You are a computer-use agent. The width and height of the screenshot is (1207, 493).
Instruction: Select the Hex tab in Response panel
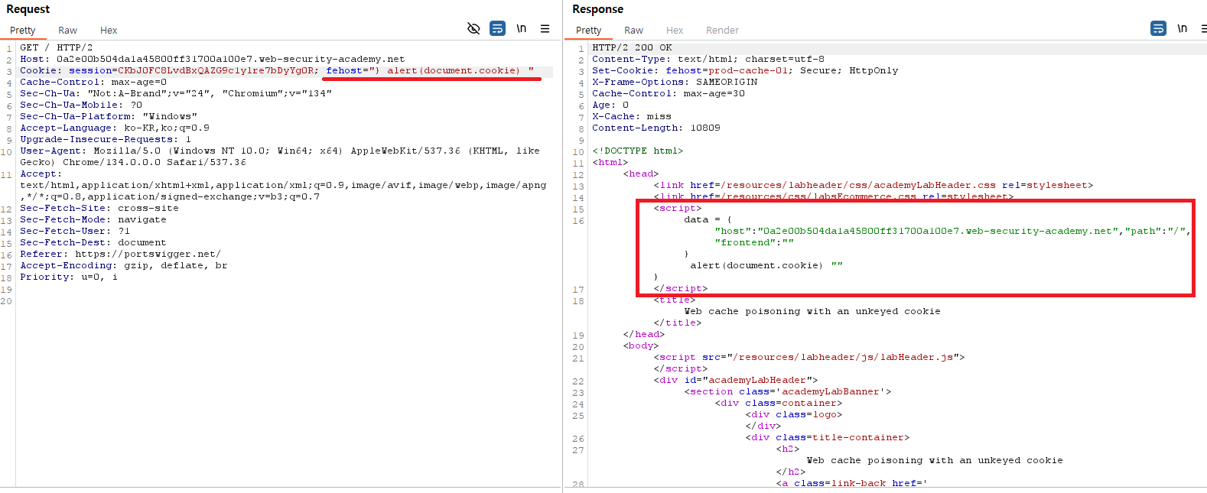click(675, 31)
